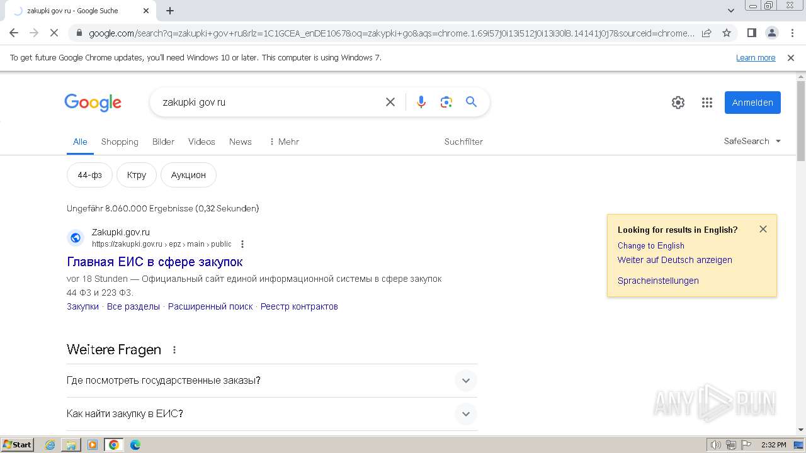The height and width of the screenshot is (453, 806).
Task: Expand the SafeSearch dropdown
Action: coord(752,141)
